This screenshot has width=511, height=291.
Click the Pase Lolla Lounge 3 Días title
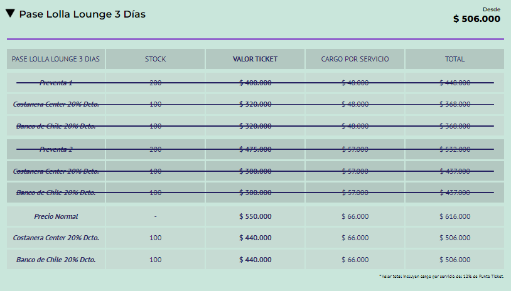[82, 14]
